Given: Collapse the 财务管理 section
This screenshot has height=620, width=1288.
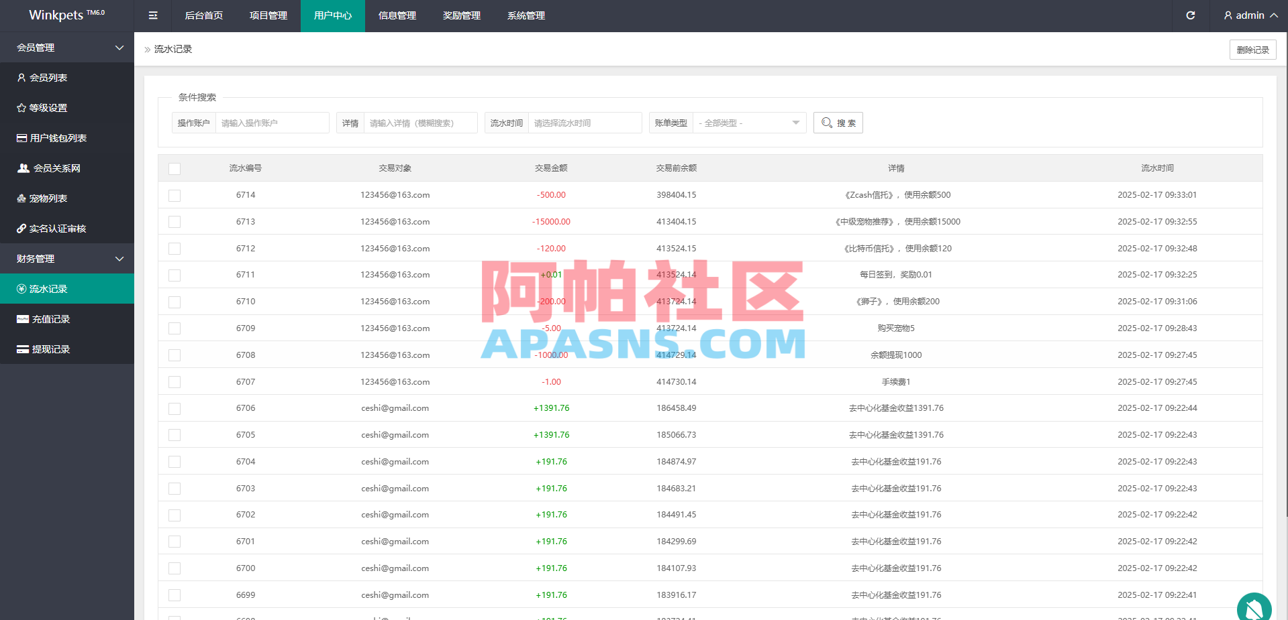Looking at the screenshot, I should pos(67,258).
